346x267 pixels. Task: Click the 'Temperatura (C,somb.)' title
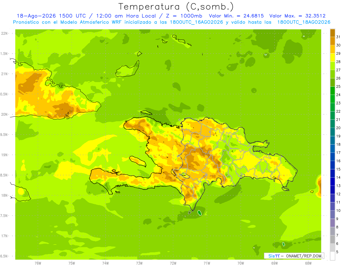point(176,7)
